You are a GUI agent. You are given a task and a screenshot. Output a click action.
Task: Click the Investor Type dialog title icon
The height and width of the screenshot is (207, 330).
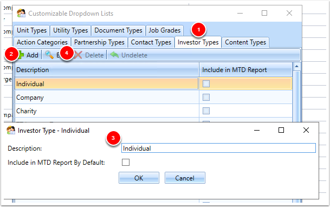[x=11, y=130]
